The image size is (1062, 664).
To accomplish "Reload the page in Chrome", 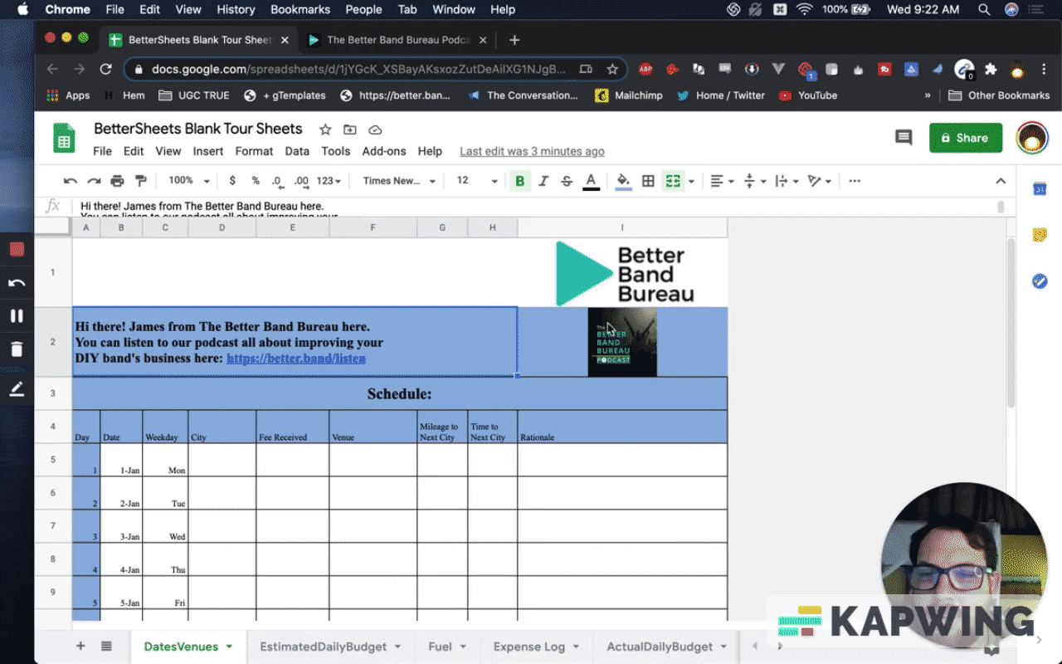I will click(x=105, y=70).
